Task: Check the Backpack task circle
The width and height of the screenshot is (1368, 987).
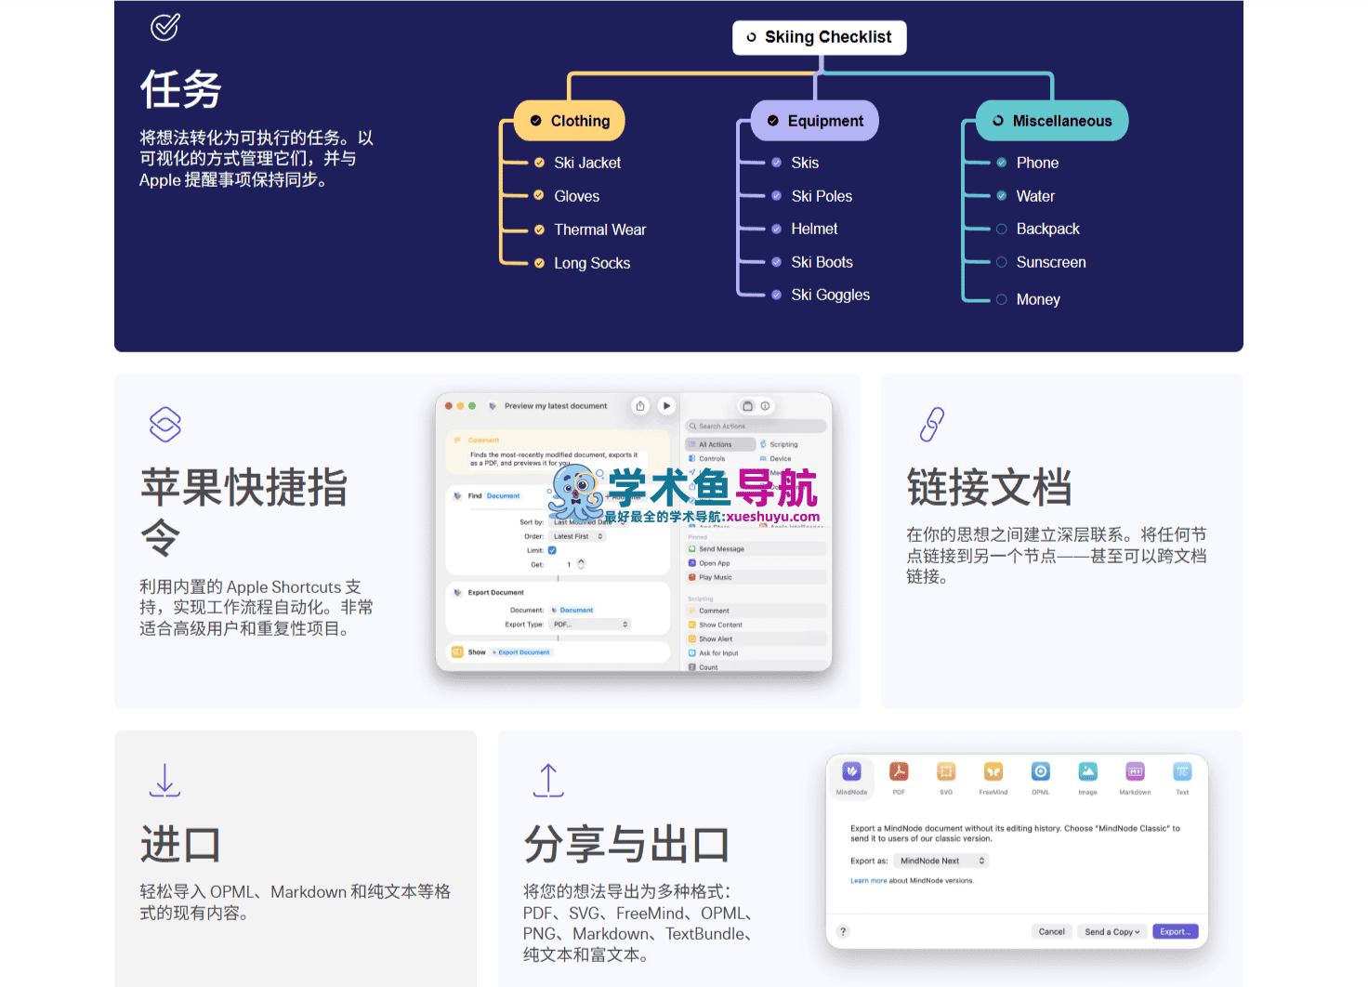Action: click(x=1002, y=229)
